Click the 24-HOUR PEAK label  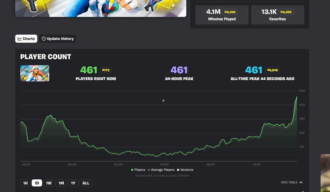(x=179, y=79)
